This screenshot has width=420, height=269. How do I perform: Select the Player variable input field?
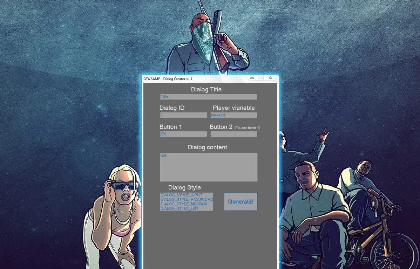(x=234, y=115)
